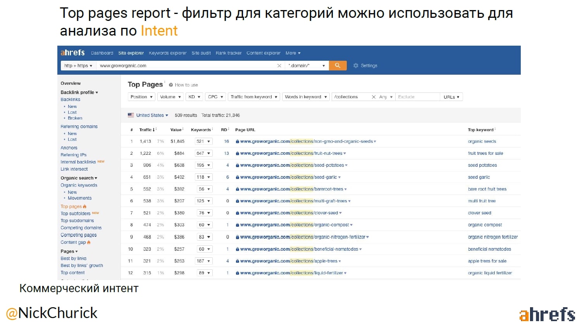Viewport: 582px width, 325px height.
Task: Click the orange search magnifier button
Action: point(337,66)
